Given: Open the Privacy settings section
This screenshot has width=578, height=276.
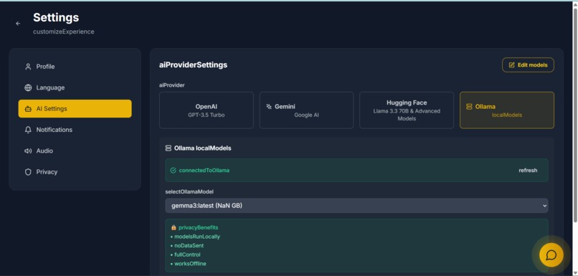Looking at the screenshot, I should [75, 172].
